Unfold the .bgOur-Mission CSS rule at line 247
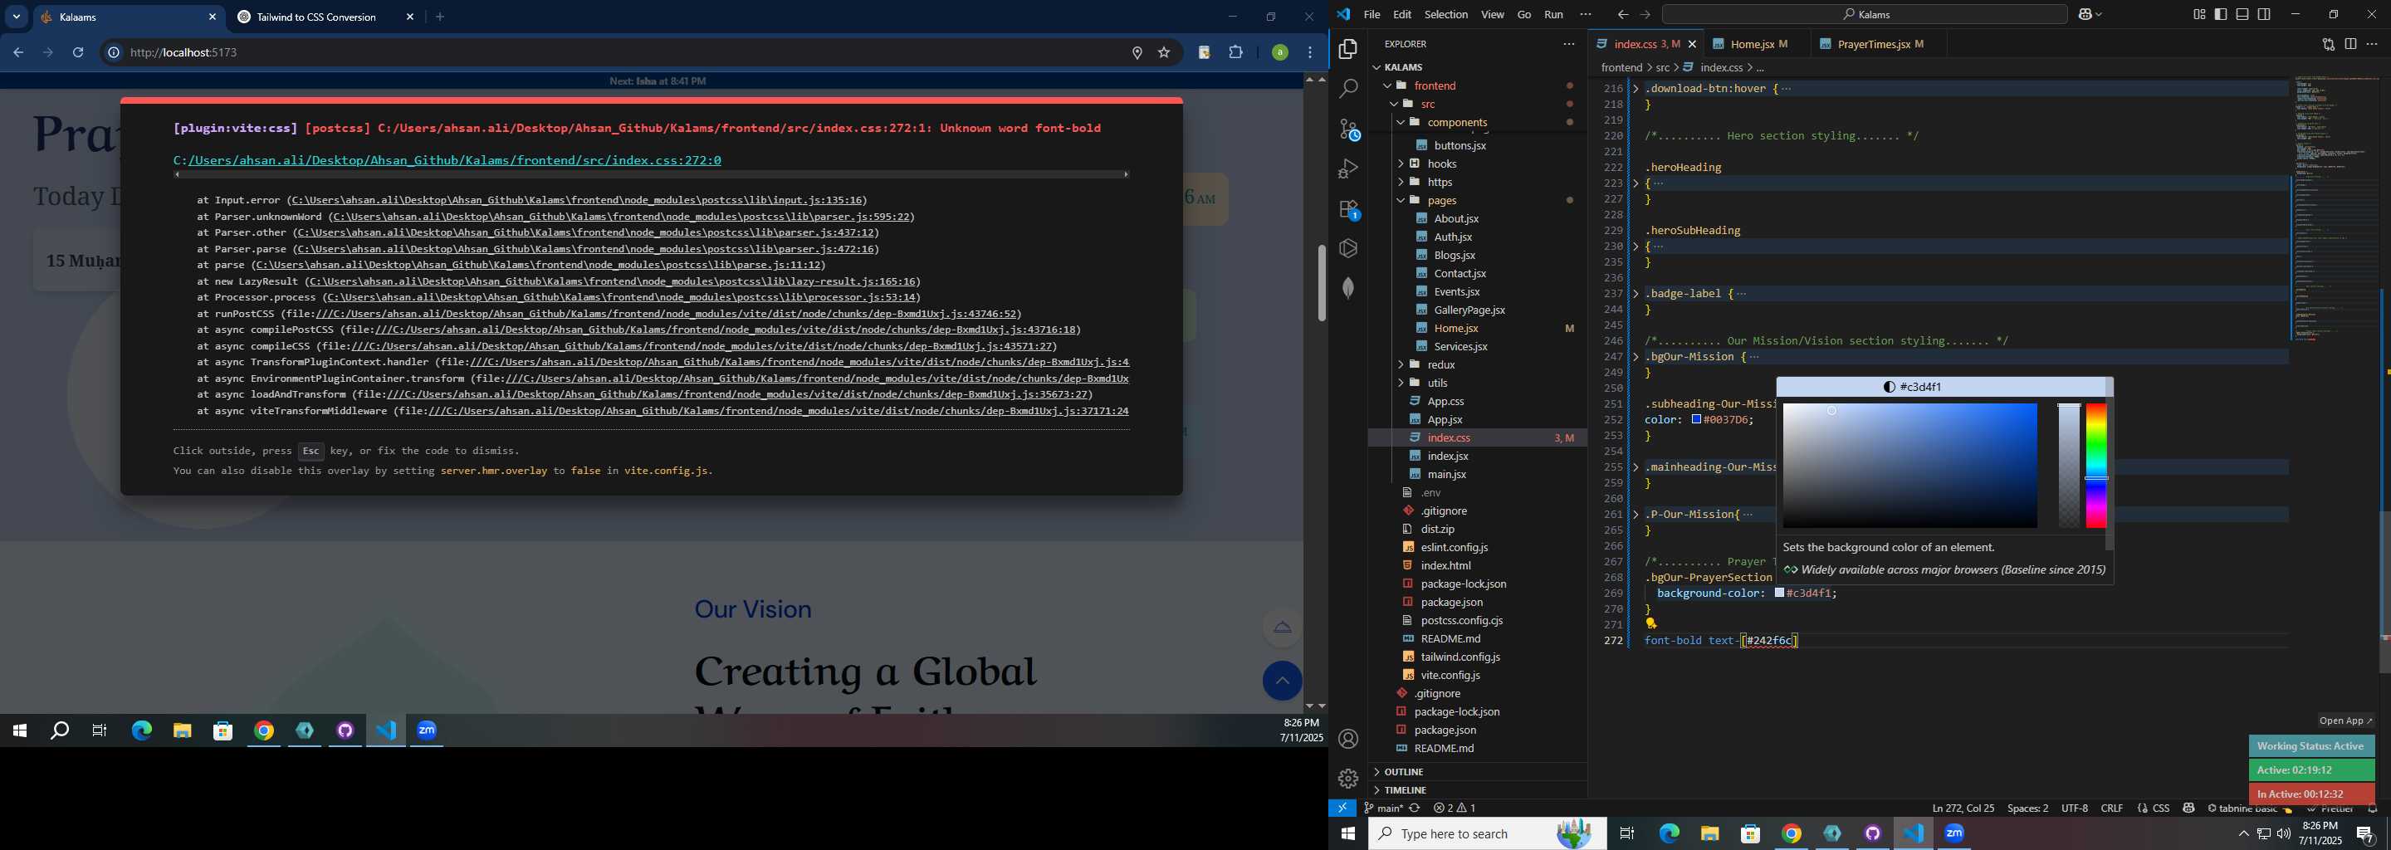 coord(1636,356)
